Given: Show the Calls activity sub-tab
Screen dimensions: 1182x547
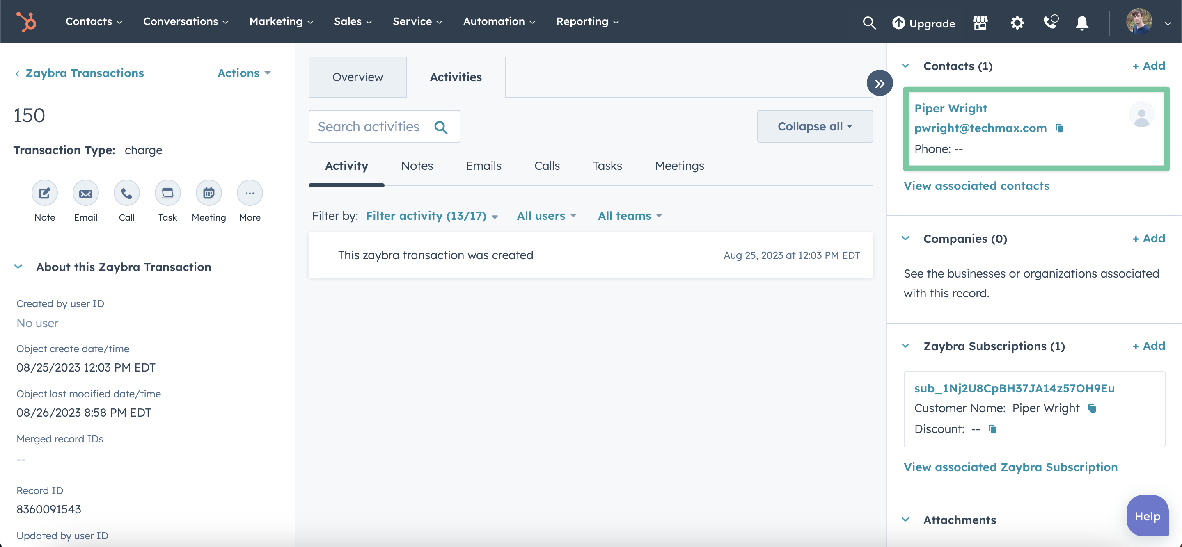Looking at the screenshot, I should (547, 166).
